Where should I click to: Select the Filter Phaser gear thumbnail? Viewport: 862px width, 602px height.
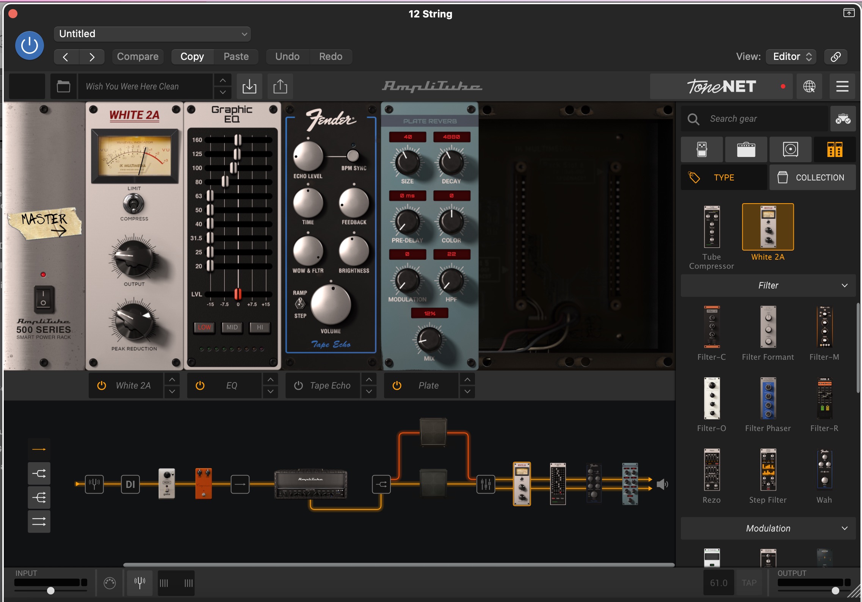(768, 404)
